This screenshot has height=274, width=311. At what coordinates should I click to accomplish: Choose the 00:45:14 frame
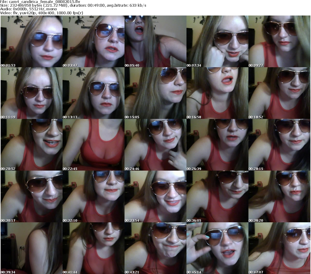(217, 248)
